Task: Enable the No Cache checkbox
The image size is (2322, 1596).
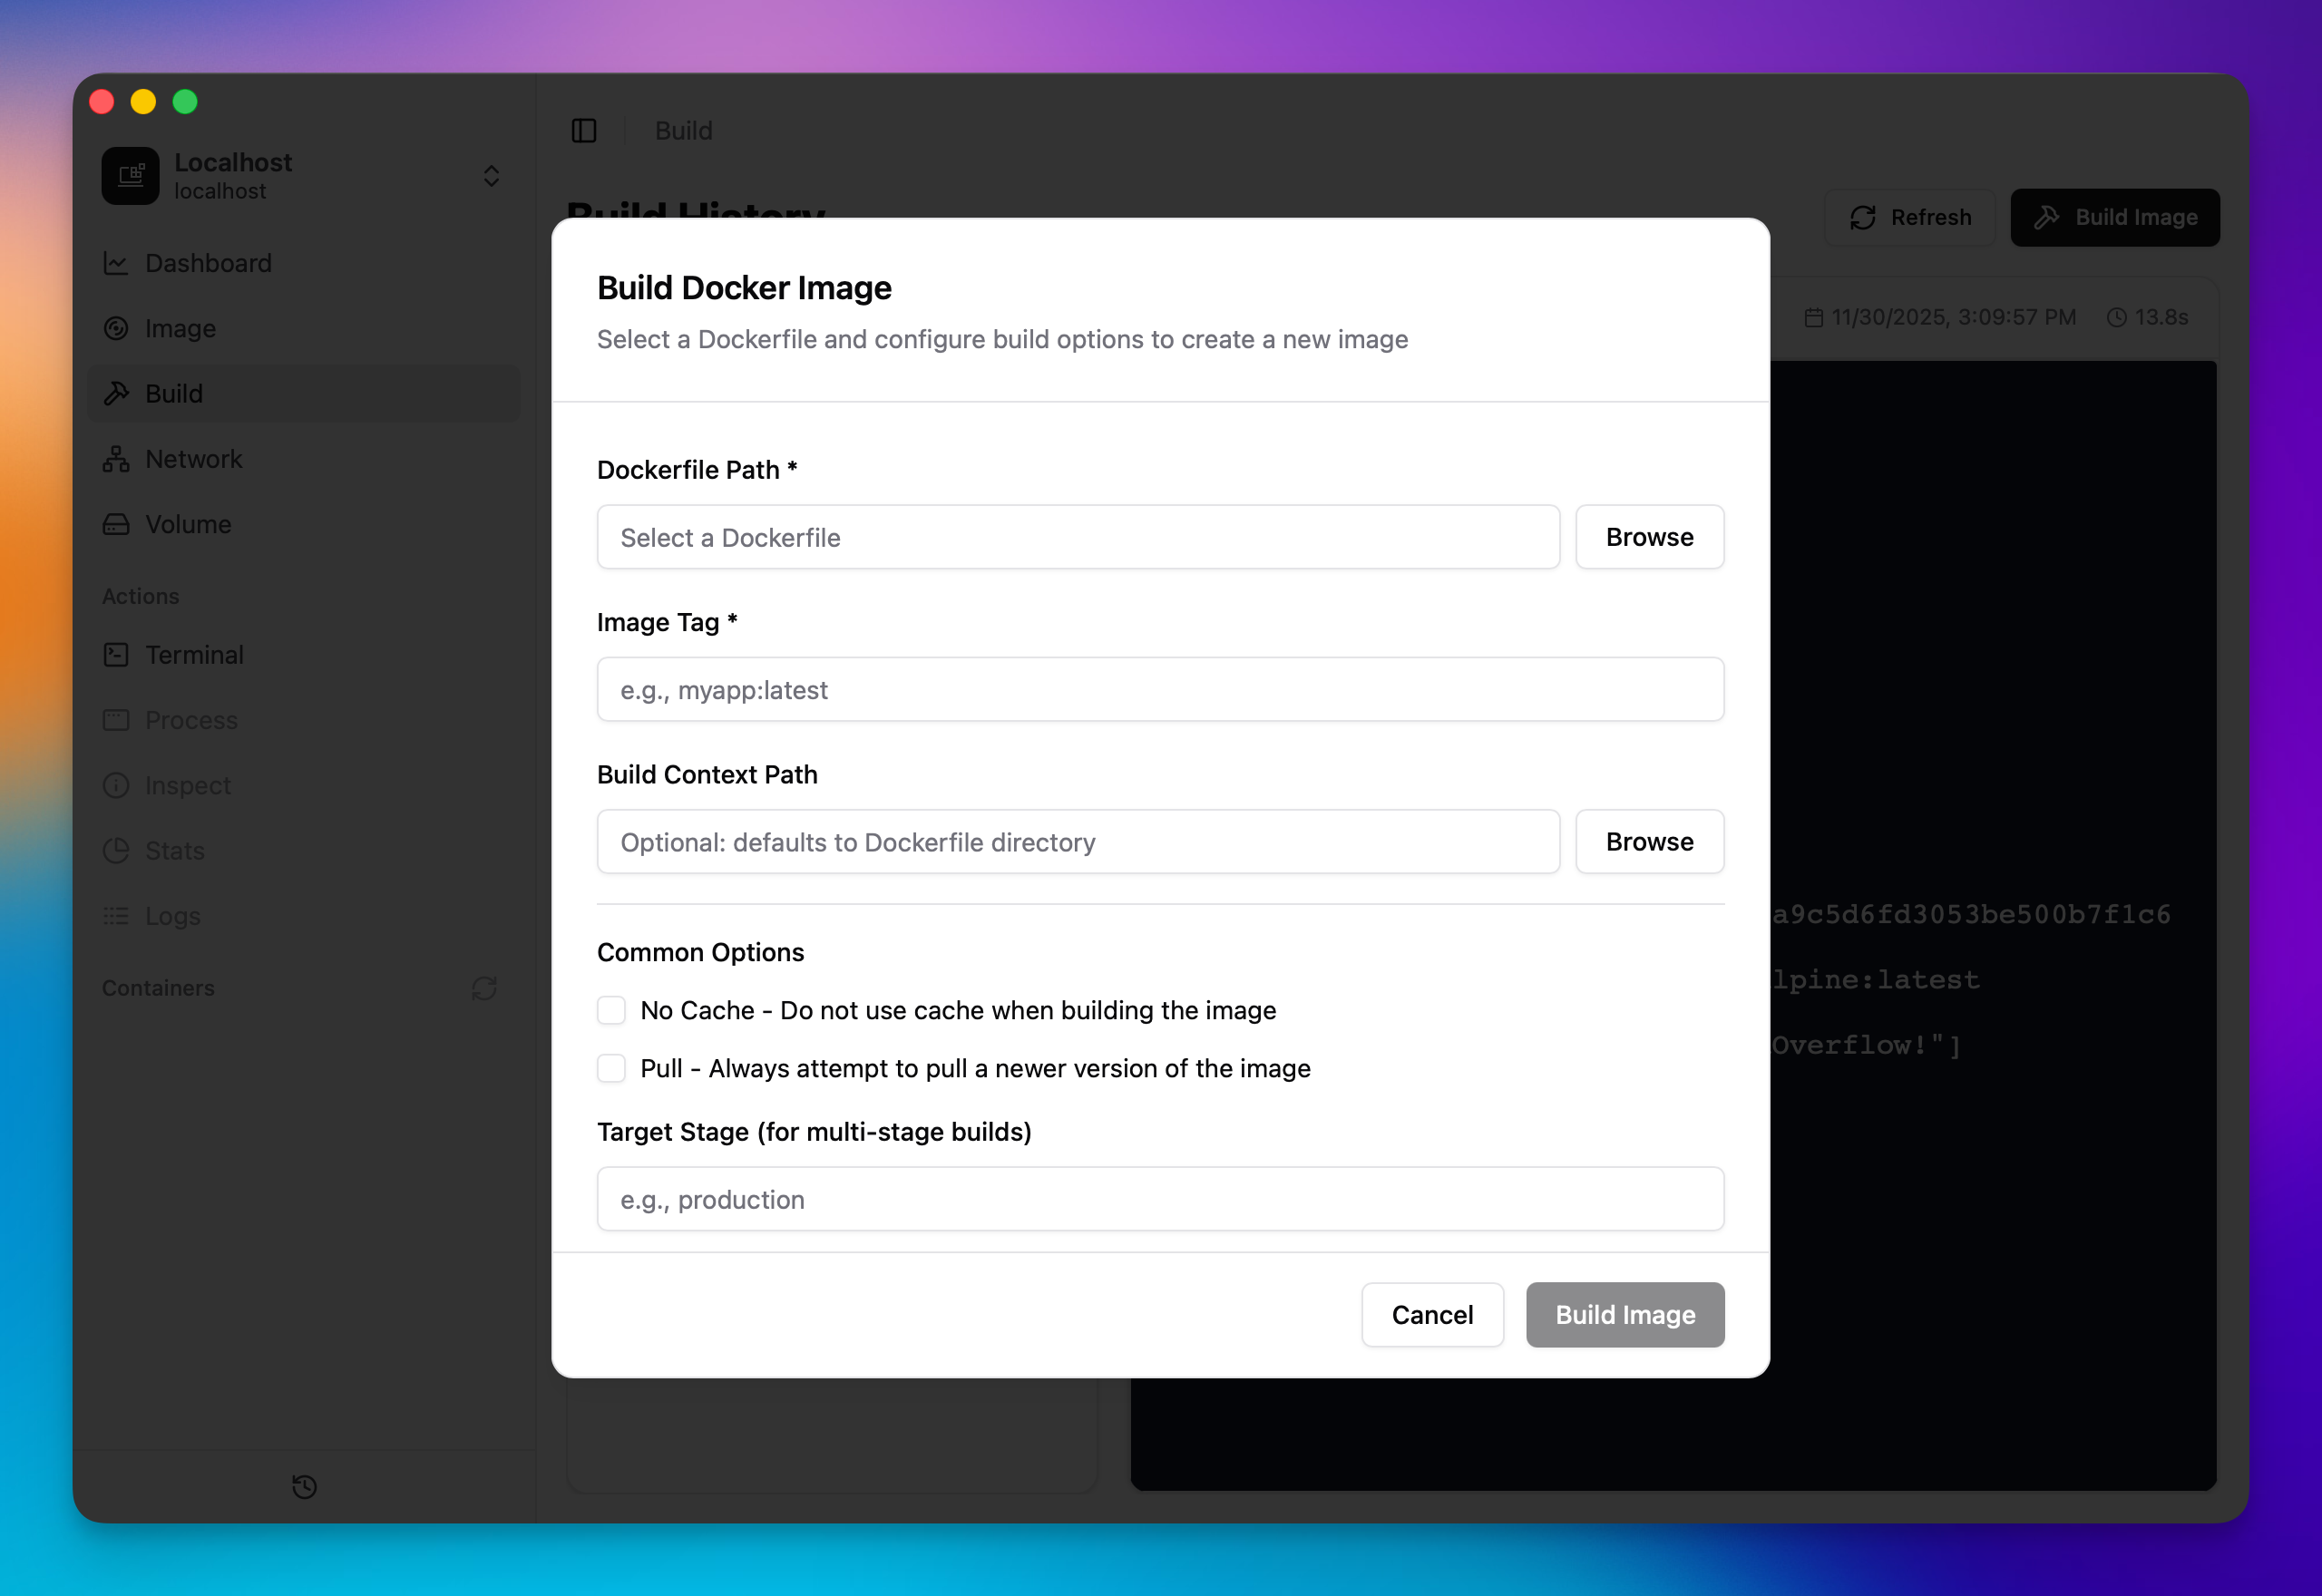Action: coord(611,1010)
